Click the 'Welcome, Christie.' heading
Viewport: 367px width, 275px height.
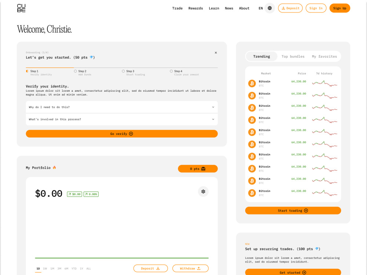click(x=44, y=29)
